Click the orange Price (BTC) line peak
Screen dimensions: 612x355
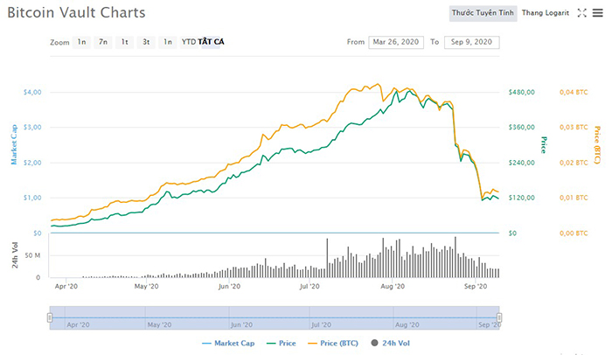378,85
